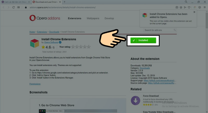Bookmark page with the heart icon
This screenshot has width=208, height=113.
[x=189, y=8]
